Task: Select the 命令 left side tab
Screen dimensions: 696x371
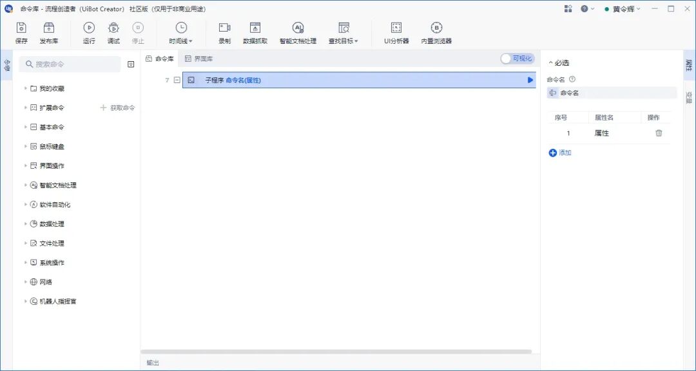Action: point(6,65)
